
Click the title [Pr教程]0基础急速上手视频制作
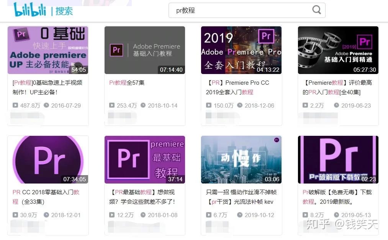pyautogui.click(x=47, y=87)
